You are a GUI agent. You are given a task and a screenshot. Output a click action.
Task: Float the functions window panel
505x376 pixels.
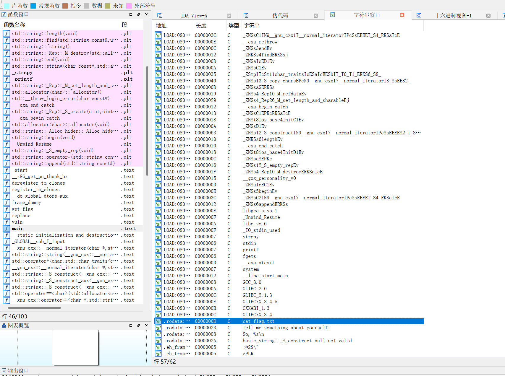click(138, 14)
